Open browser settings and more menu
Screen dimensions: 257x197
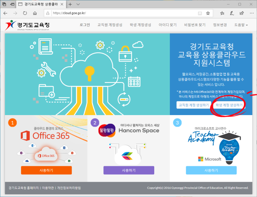[x=252, y=13]
